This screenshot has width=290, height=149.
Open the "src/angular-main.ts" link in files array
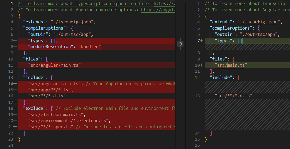(54, 65)
